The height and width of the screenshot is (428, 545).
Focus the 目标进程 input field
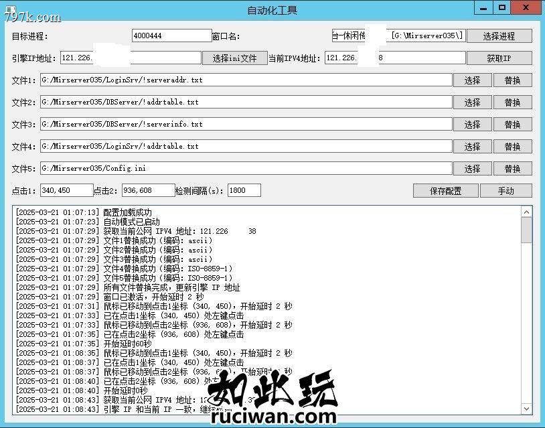pyautogui.click(x=171, y=35)
